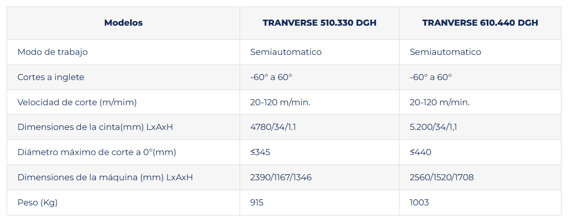Click the Modo de trabajo row label
The width and height of the screenshot is (568, 220).
click(x=52, y=52)
